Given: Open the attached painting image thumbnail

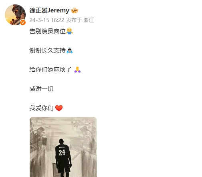Looking at the screenshot, I should click(x=63, y=147).
